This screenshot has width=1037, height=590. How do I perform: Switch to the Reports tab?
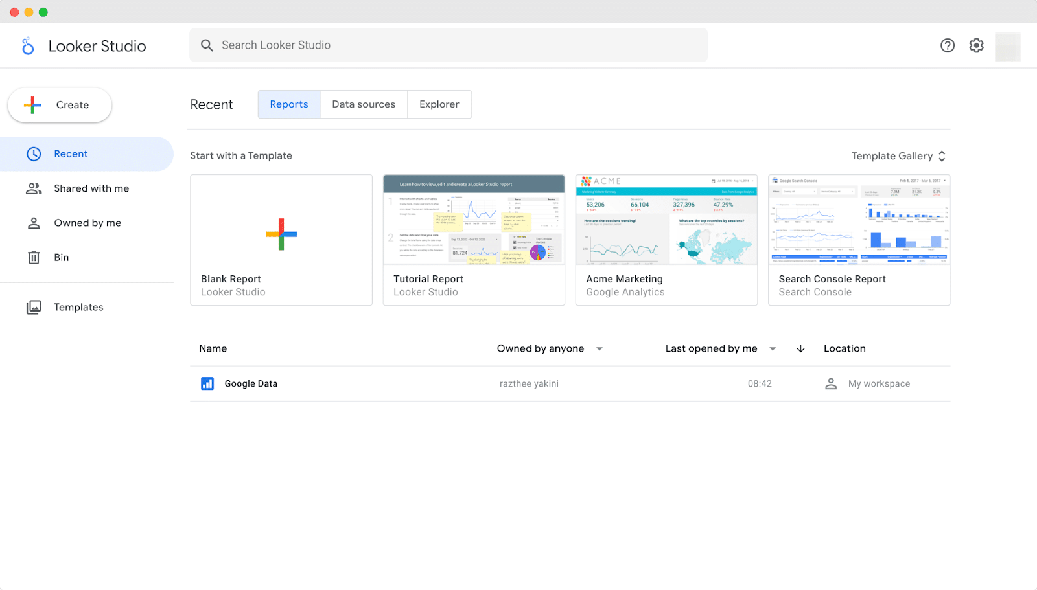(289, 104)
